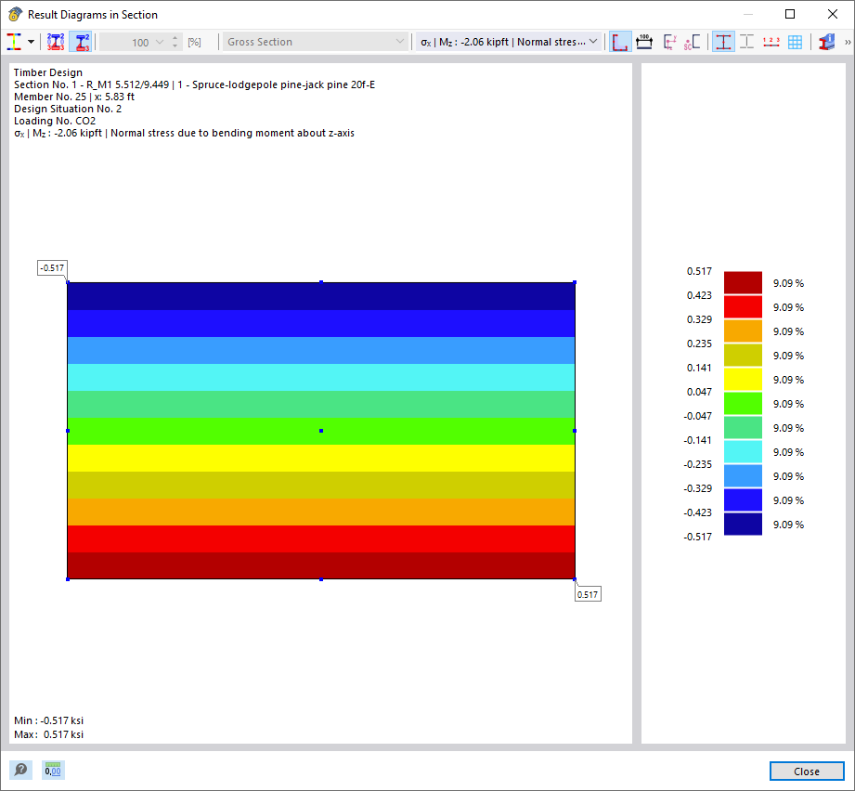Toggle the unfilled section display icon
Viewport: 855px width, 791px height.
coord(748,41)
